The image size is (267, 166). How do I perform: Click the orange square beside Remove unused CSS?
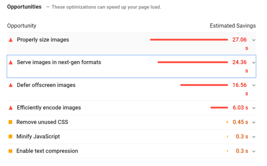10,122
